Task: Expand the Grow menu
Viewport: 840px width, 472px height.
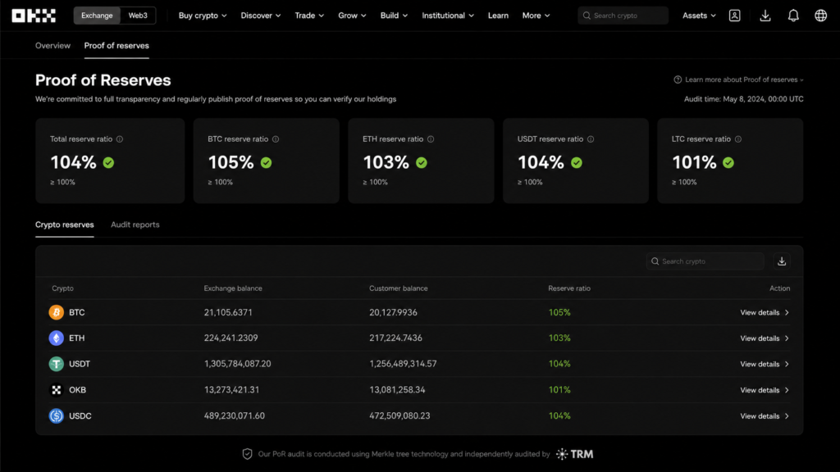Action: point(352,16)
